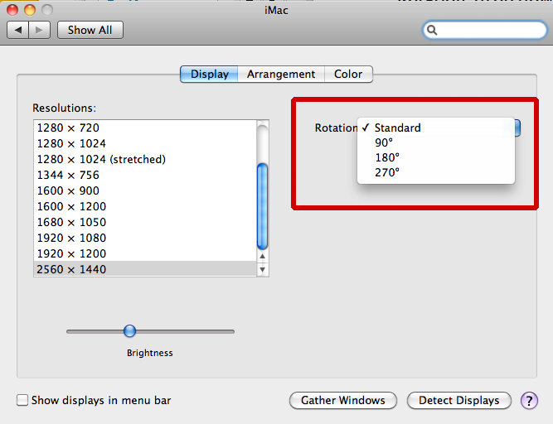Close the iMac preferences window
Screen dimensions: 553x424
pos(12,10)
